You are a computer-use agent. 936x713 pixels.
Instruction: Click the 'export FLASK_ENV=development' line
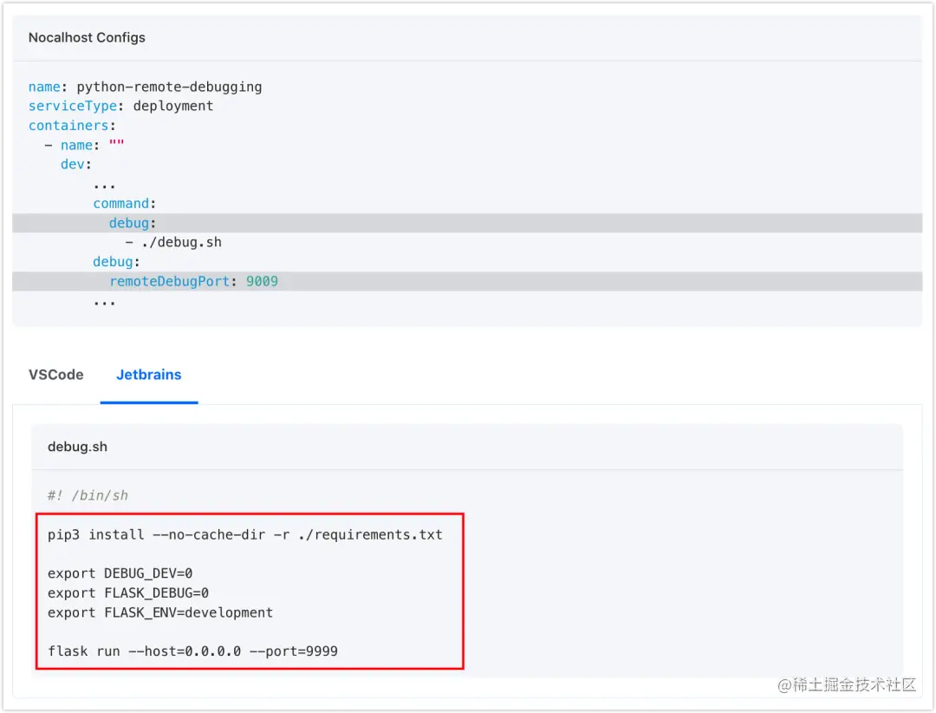coord(160,613)
